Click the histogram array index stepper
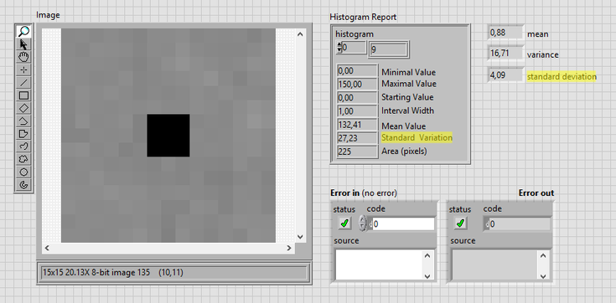The image size is (616, 303). pyautogui.click(x=339, y=48)
